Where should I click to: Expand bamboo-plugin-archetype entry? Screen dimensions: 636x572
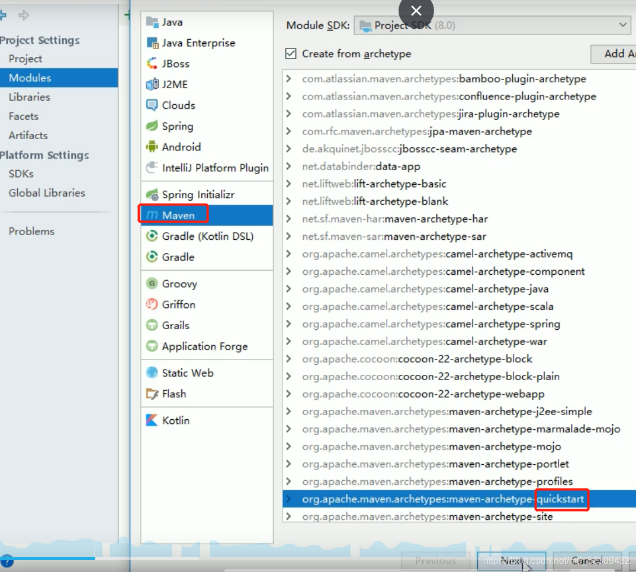point(288,79)
